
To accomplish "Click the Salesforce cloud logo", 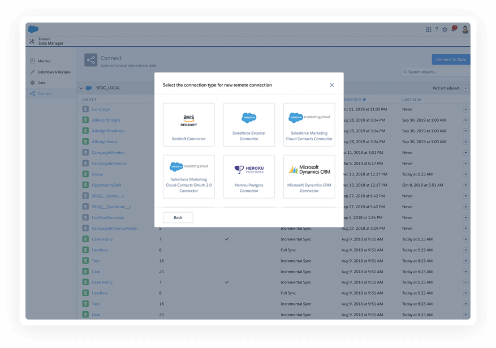I will pyautogui.click(x=33, y=29).
